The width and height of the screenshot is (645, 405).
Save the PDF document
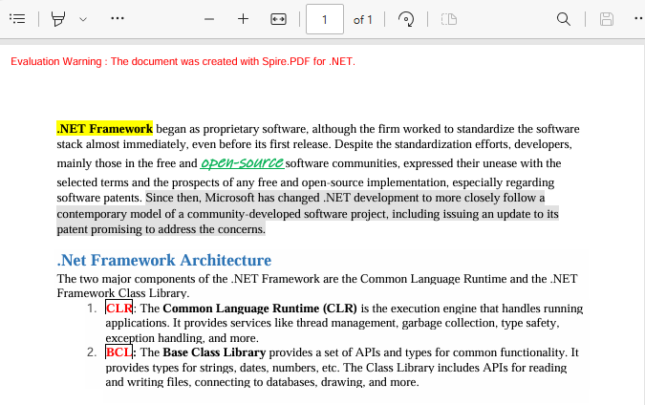tap(607, 19)
